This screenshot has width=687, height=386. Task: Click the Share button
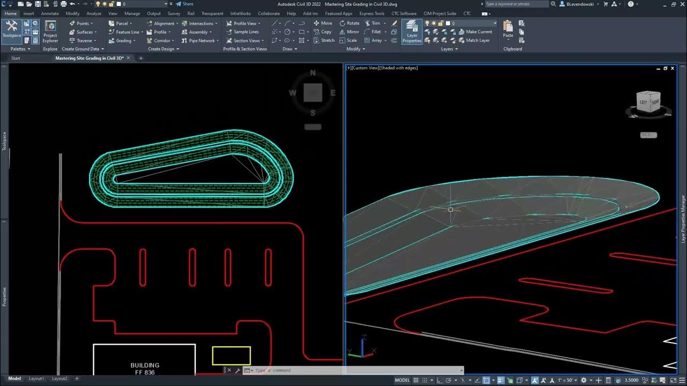(185, 4)
